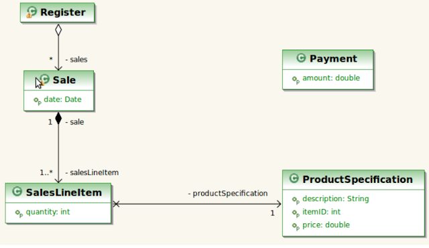Click the '- sales' role label
The height and width of the screenshot is (248, 429).
[x=76, y=60]
